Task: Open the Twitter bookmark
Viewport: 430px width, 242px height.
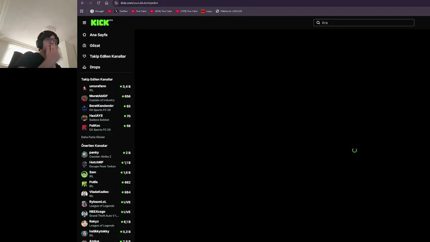Action: click(x=121, y=11)
